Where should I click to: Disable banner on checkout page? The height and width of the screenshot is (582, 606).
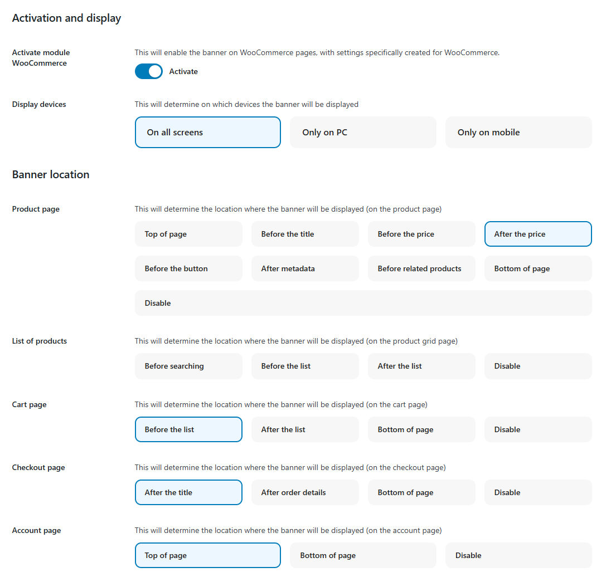click(x=538, y=492)
